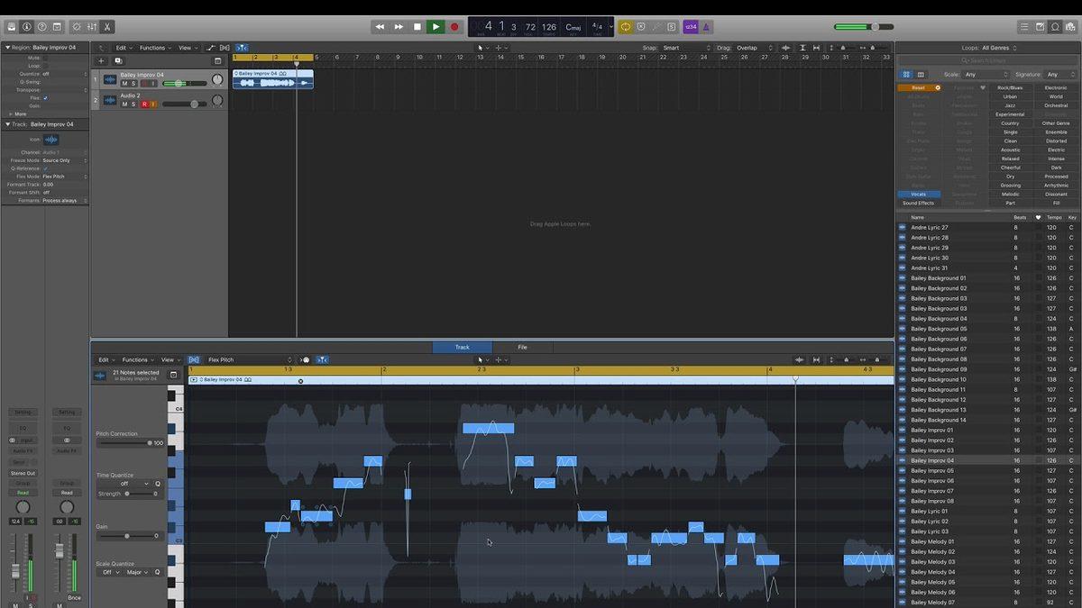
Task: Toggle record enable on Audio 2 track
Action: coord(143,104)
